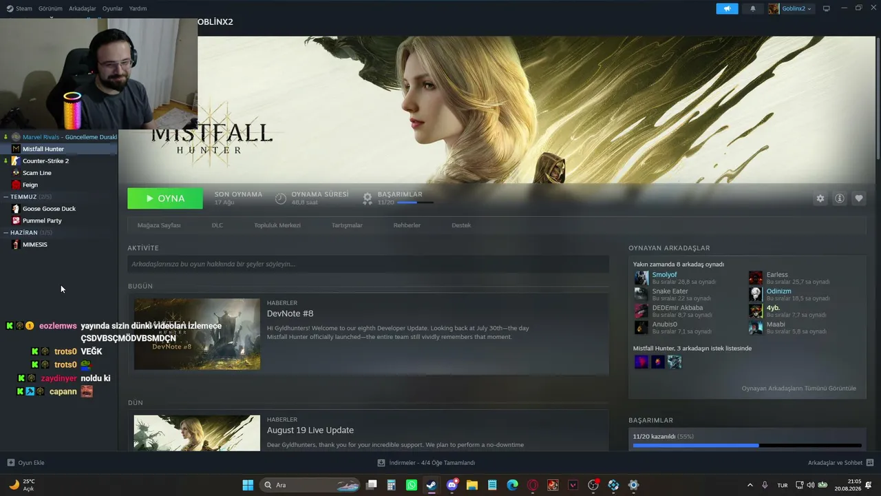Open File Explorer from the taskbar

click(472, 485)
